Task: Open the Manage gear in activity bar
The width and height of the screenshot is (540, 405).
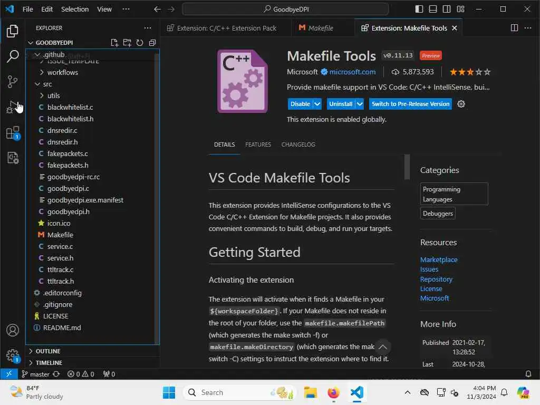Action: [13, 355]
